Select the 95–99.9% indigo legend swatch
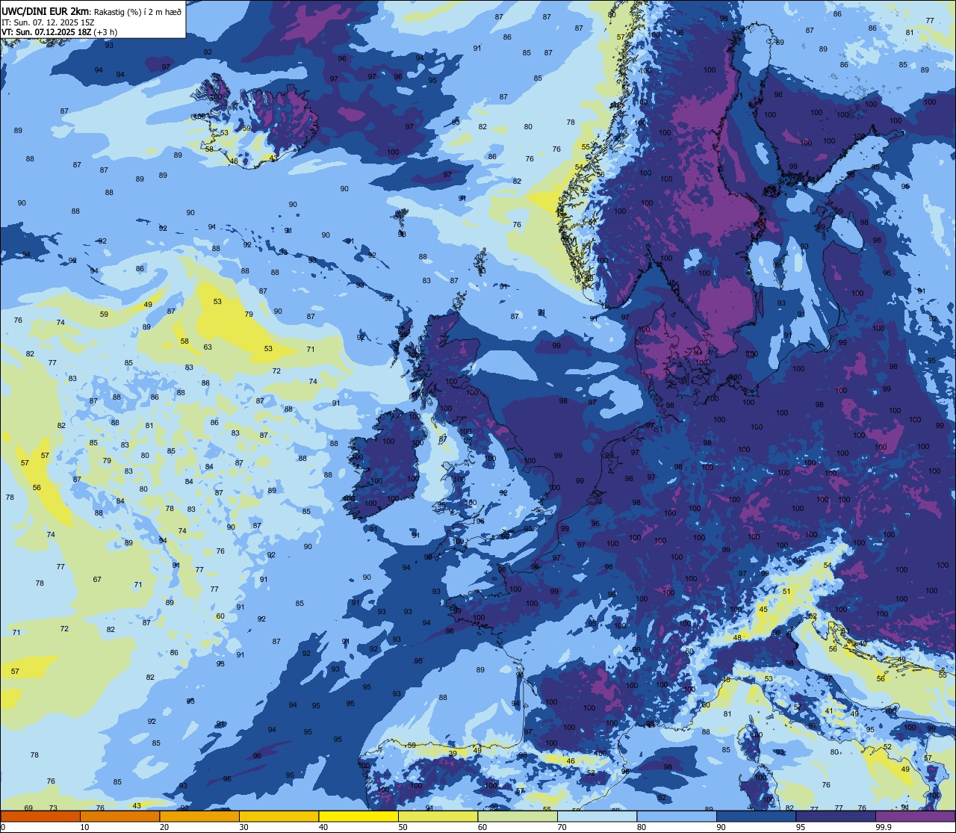 tap(836, 816)
